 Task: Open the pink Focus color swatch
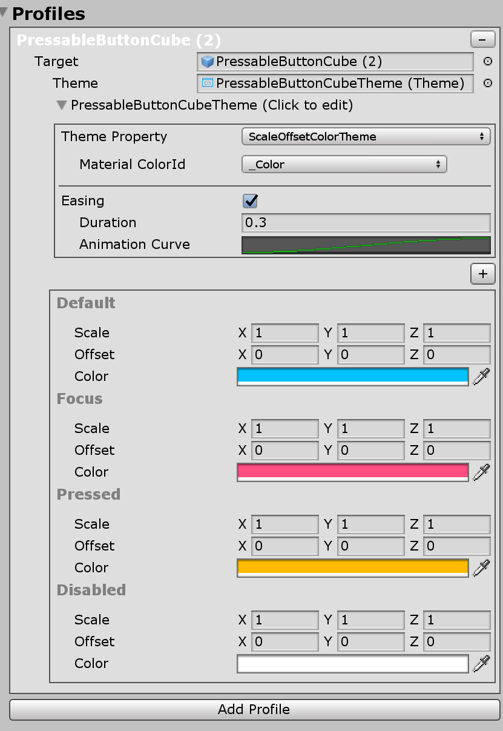point(352,472)
